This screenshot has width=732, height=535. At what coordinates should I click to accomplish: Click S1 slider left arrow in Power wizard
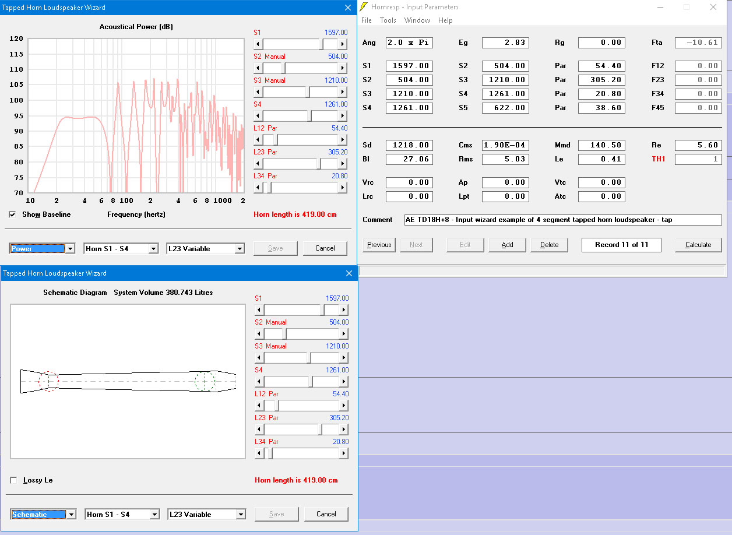pyautogui.click(x=258, y=44)
